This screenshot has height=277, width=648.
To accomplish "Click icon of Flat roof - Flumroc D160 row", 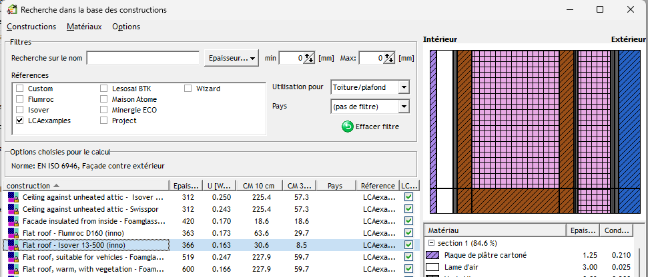I will point(13,233).
